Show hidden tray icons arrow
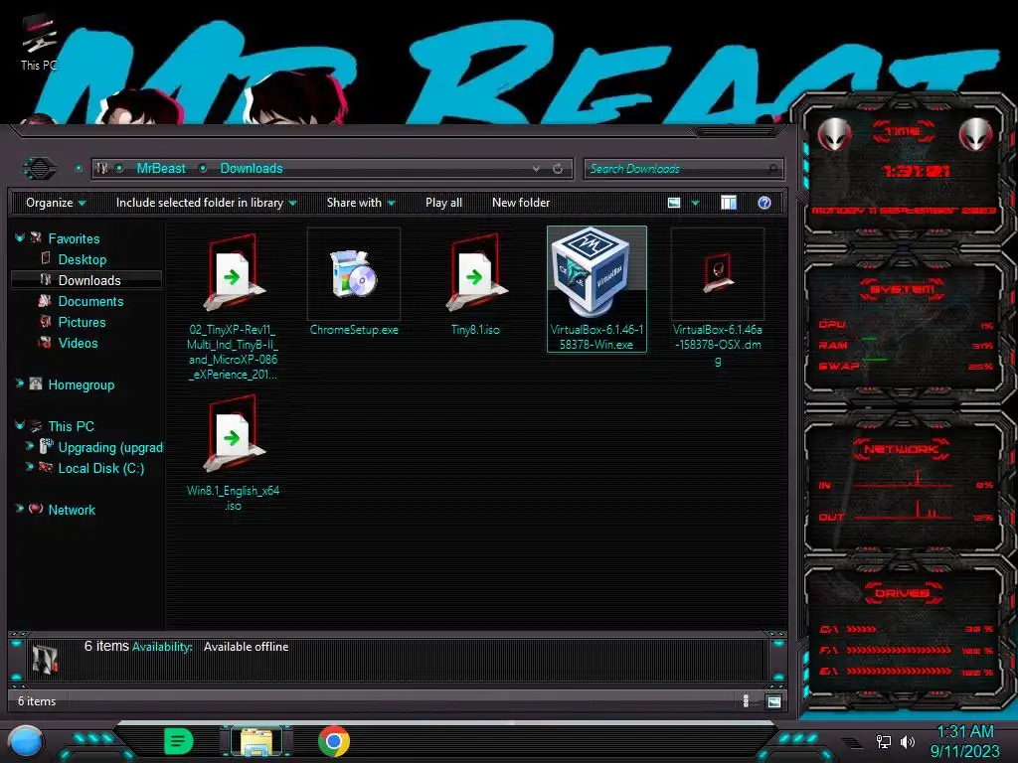 point(851,742)
